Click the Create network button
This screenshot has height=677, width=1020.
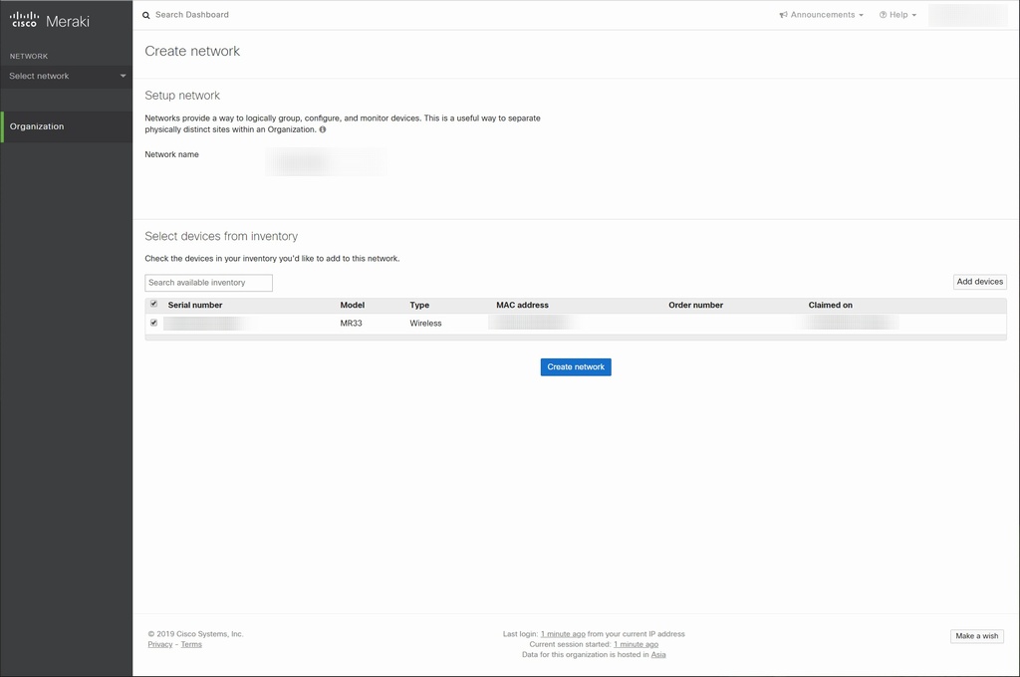click(576, 367)
